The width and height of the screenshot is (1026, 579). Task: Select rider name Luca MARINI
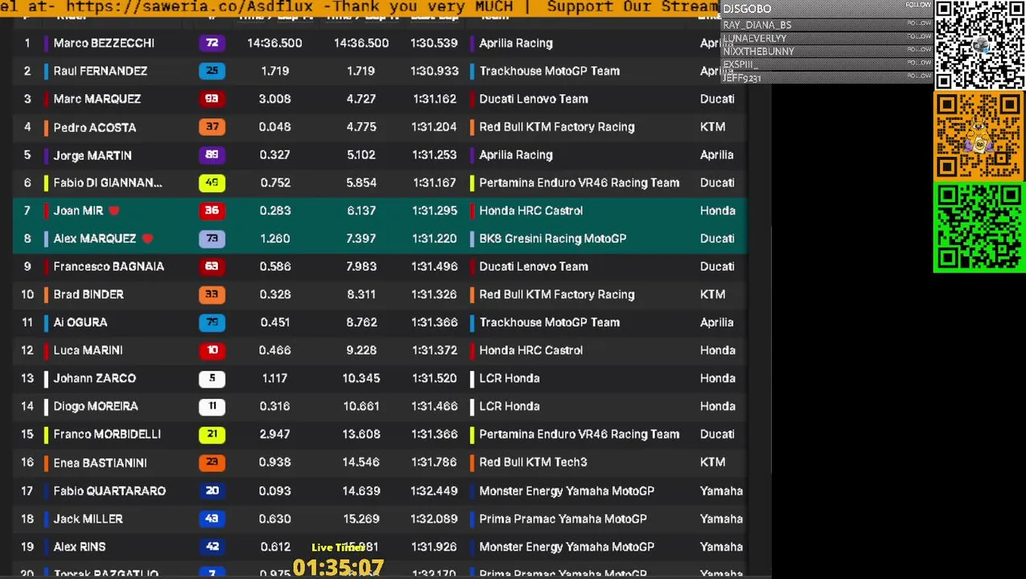pyautogui.click(x=88, y=351)
